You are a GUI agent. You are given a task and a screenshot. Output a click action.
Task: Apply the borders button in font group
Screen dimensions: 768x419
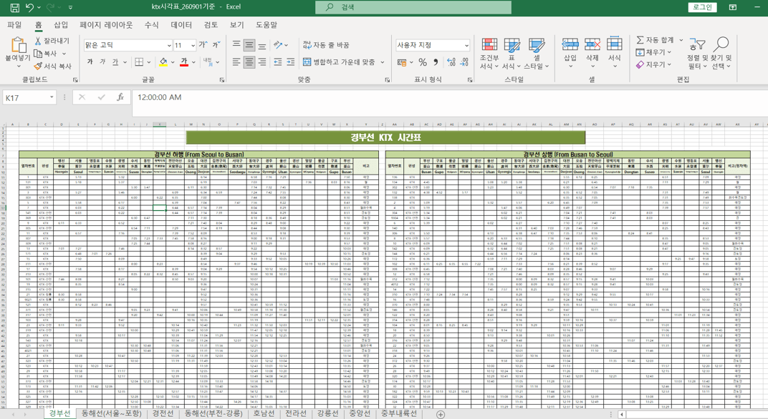click(x=139, y=62)
